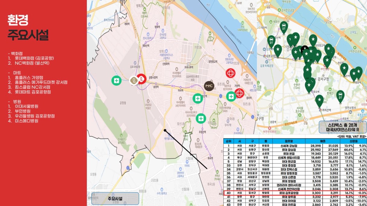Click the green hospital marker left of the Lotte markers
367x206 pixels.
pyautogui.click(x=116, y=80)
